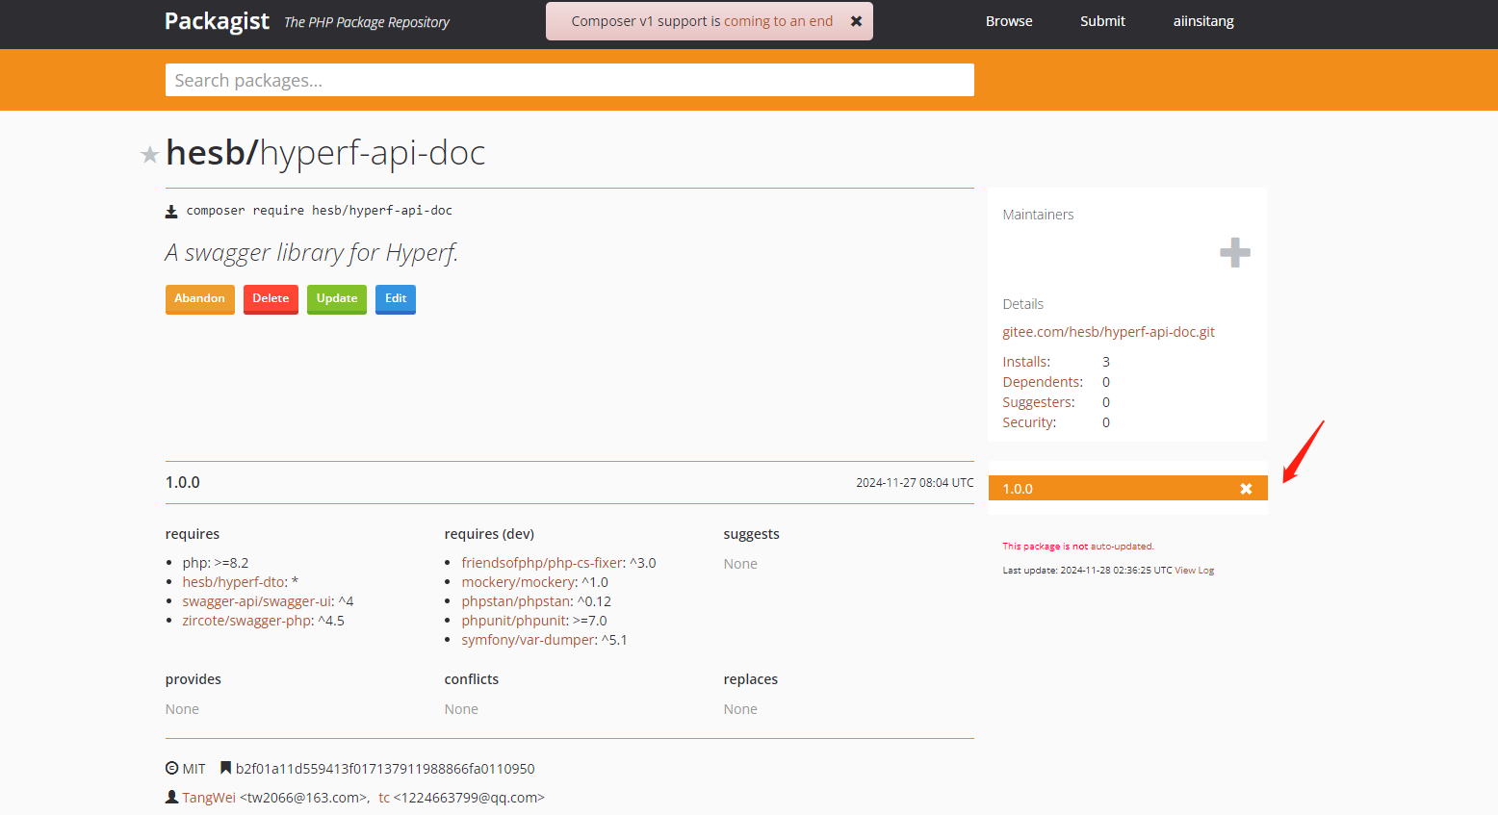Open the swagger-api/swagger-ui link
The height and width of the screenshot is (815, 1498).
(x=257, y=601)
